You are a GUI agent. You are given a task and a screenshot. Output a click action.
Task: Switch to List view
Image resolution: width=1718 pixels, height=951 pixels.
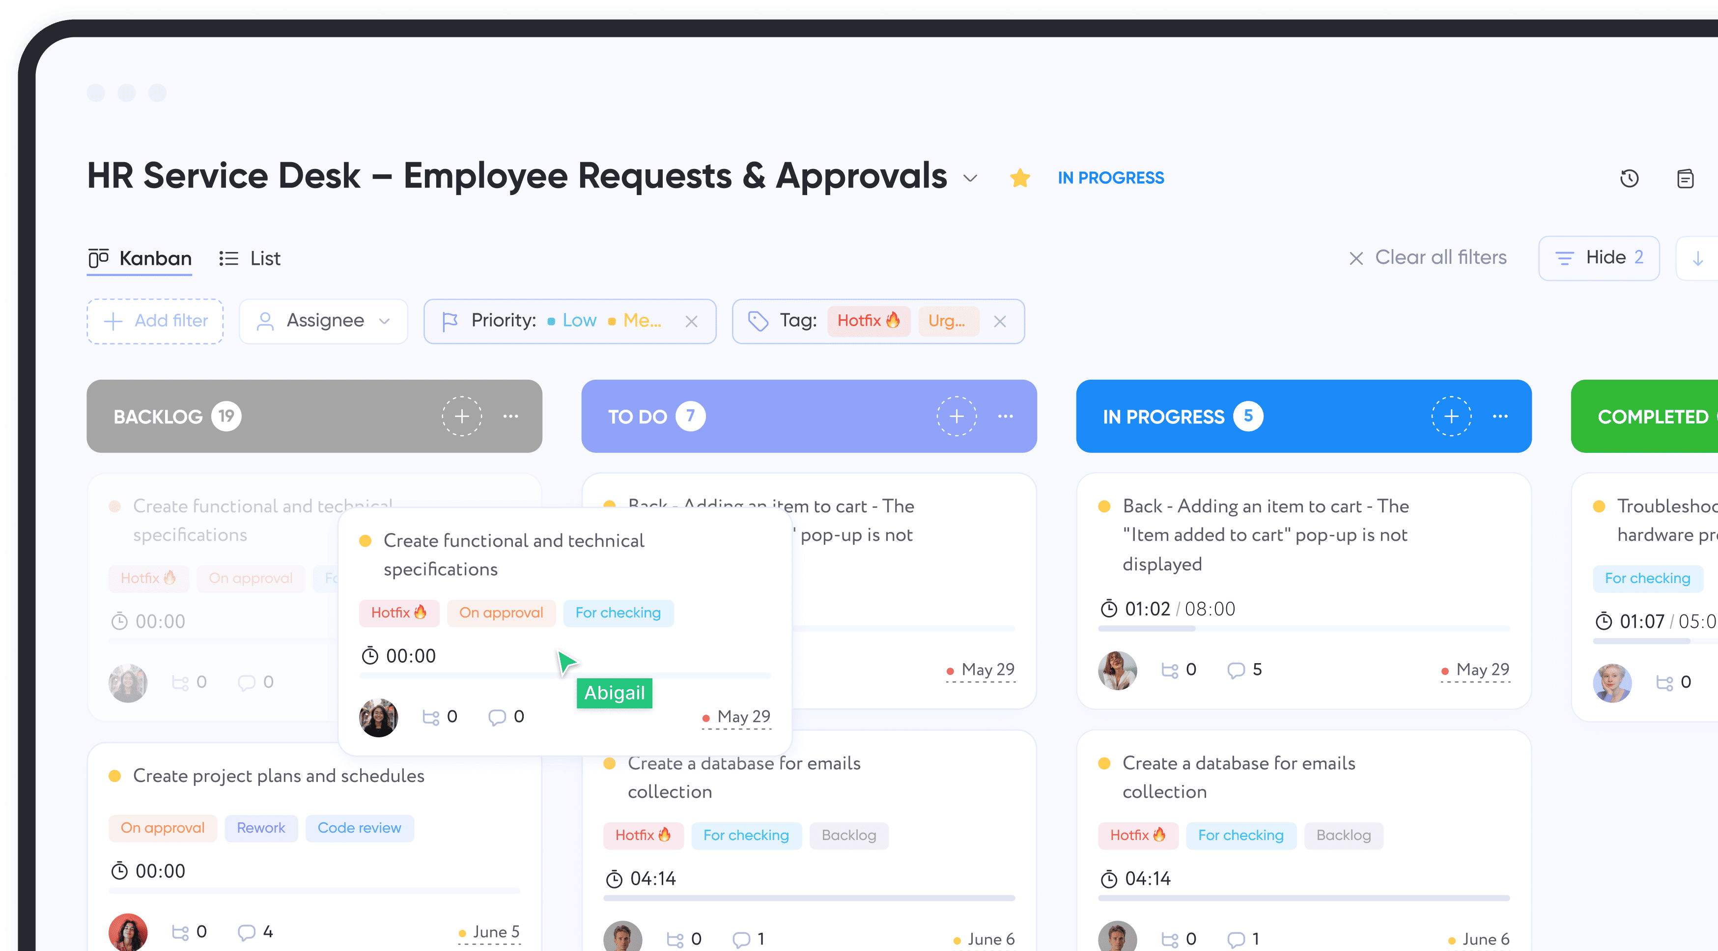pos(250,258)
